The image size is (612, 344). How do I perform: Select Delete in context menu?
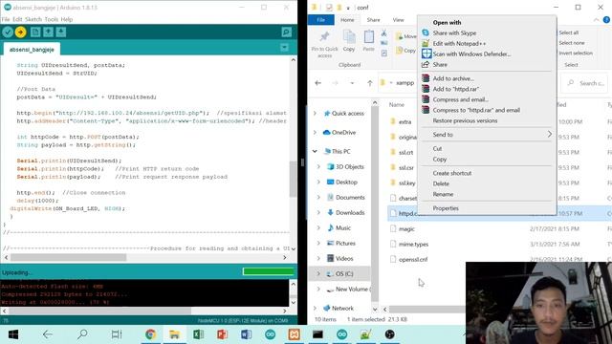pyautogui.click(x=441, y=183)
